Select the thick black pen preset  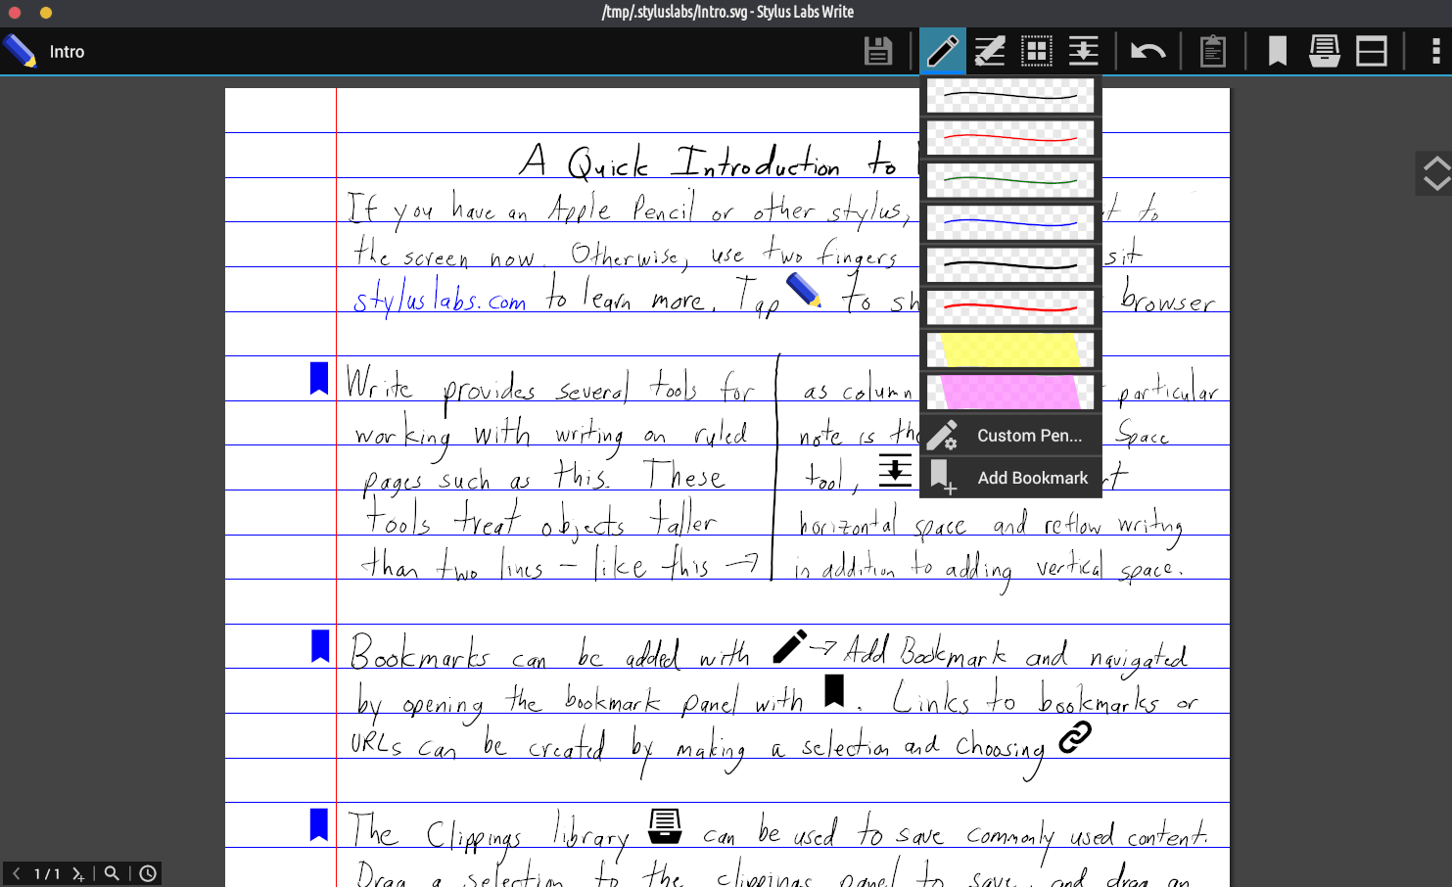point(1010,264)
